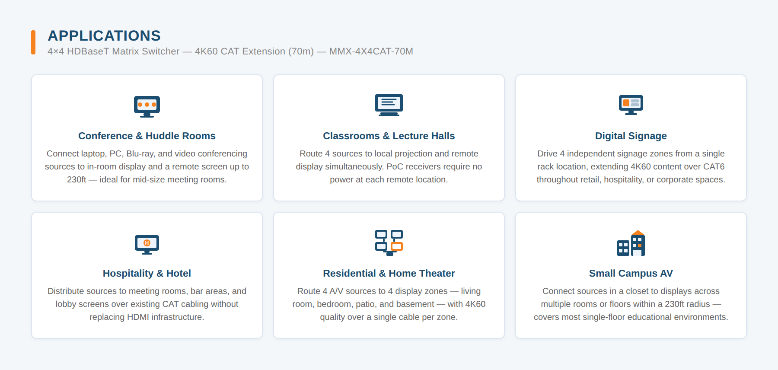The image size is (778, 370).
Task: Click the 230ft radius campus description text
Action: pos(631,304)
